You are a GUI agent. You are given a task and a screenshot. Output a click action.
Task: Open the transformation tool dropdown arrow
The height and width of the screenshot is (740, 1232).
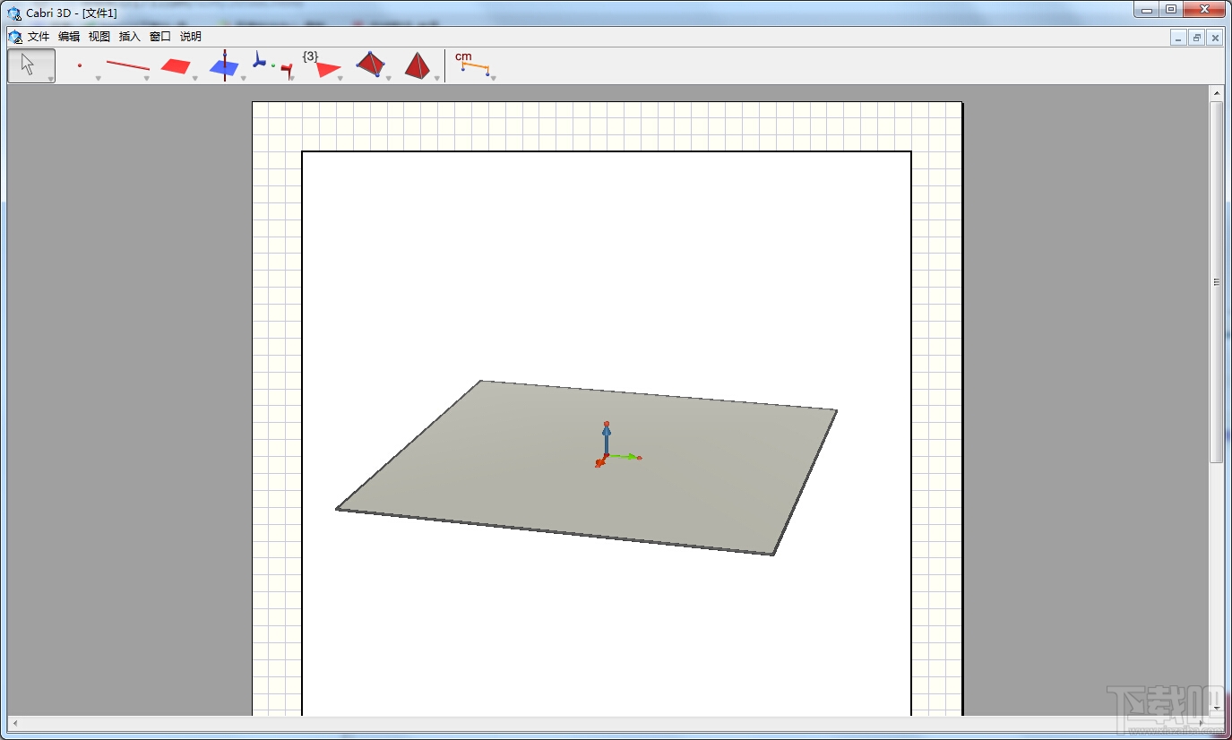coord(292,79)
